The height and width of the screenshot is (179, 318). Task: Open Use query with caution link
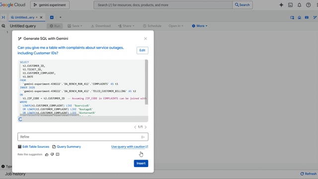click(130, 147)
